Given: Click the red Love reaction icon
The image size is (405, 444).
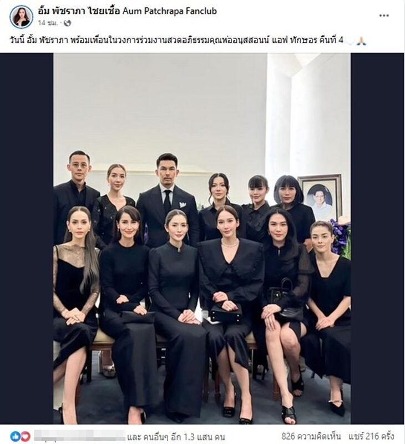Looking at the screenshot, I should coord(25,436).
